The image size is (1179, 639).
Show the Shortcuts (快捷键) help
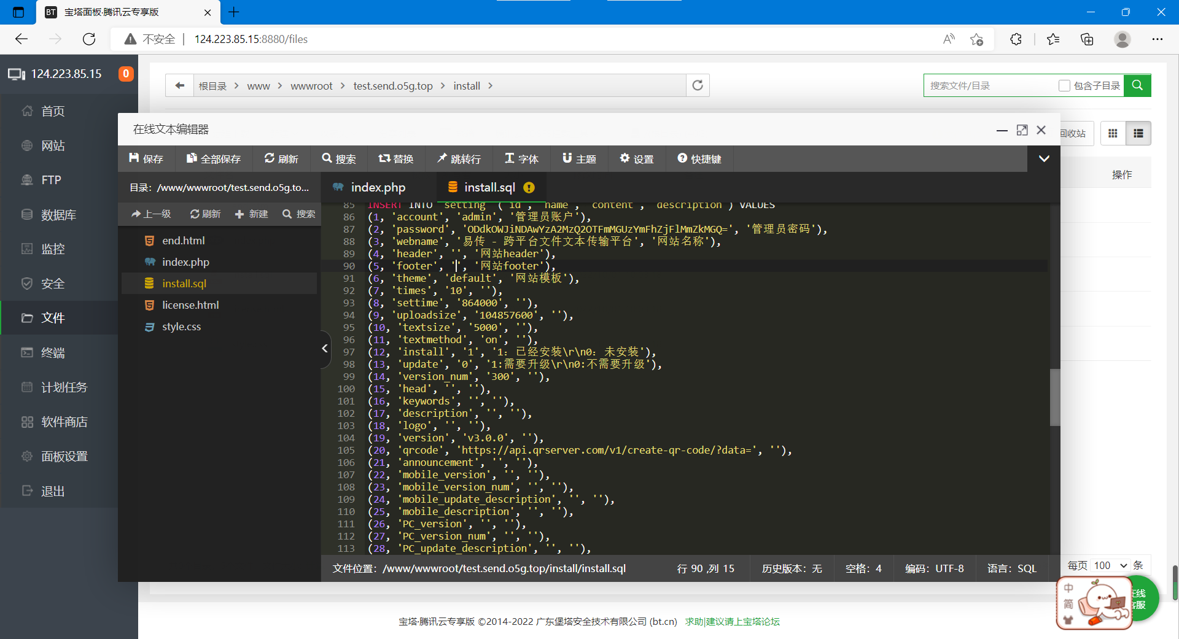pos(699,159)
